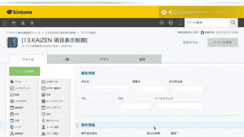Select the 文字列 (複数行) field type
Screen dimensions: 244x137
pos(56,88)
